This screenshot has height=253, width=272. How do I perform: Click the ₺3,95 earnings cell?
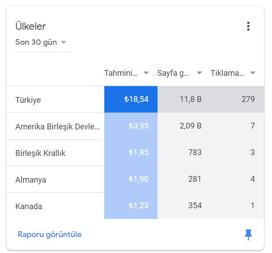pos(131,126)
